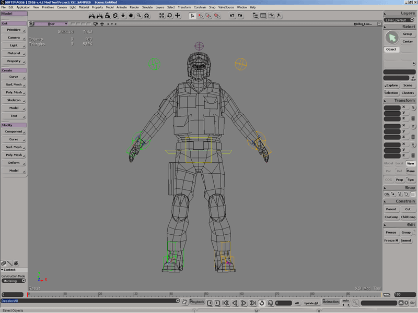Click the camera reset horseshoe icon
The image size is (418, 313).
(147, 16)
